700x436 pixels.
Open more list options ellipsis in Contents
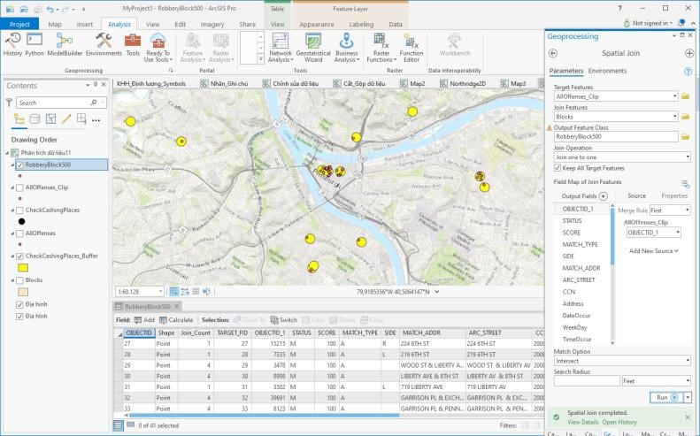click(x=96, y=120)
